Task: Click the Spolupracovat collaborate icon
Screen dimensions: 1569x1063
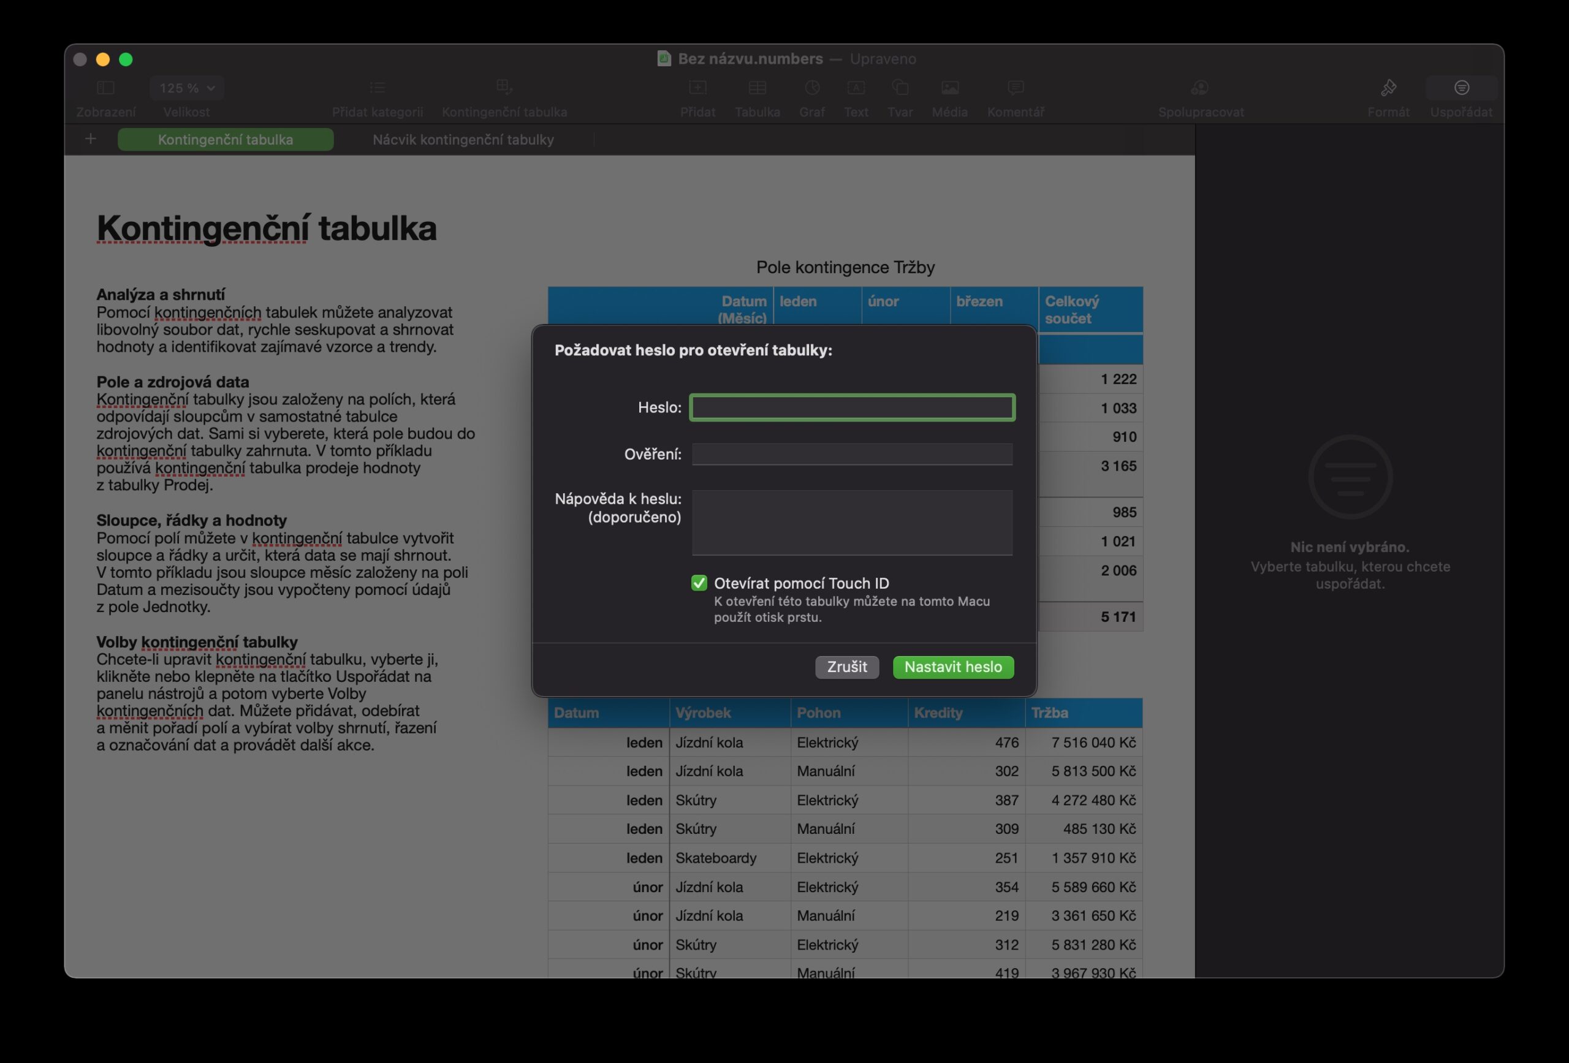Action: 1199,88
